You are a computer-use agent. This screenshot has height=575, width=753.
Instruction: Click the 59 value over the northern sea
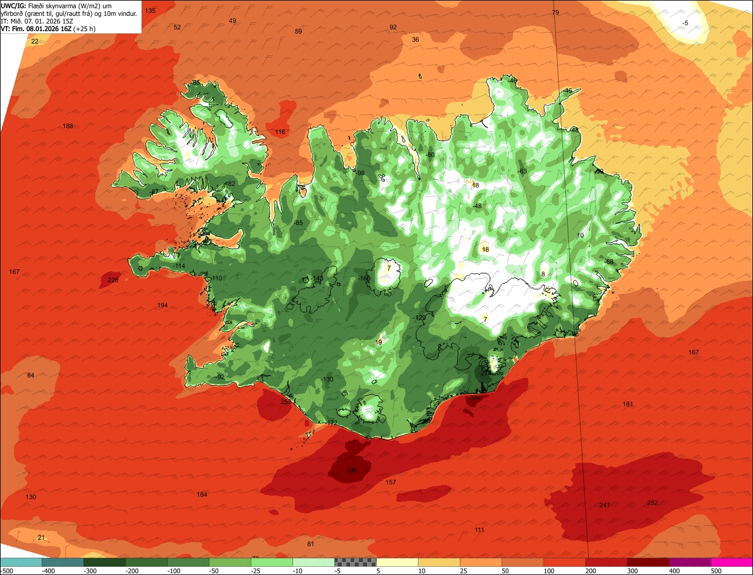pos(298,31)
